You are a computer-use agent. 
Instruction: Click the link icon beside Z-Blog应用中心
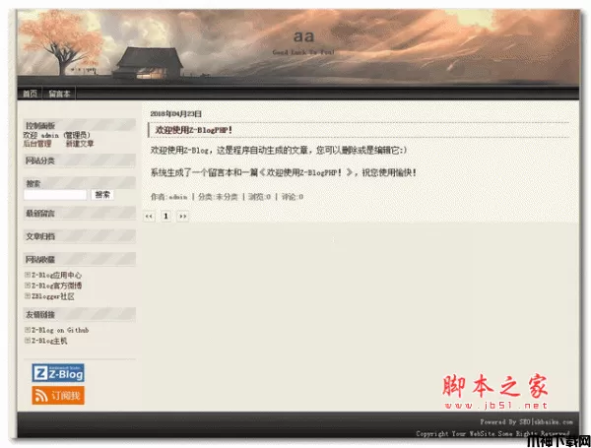tap(28, 275)
